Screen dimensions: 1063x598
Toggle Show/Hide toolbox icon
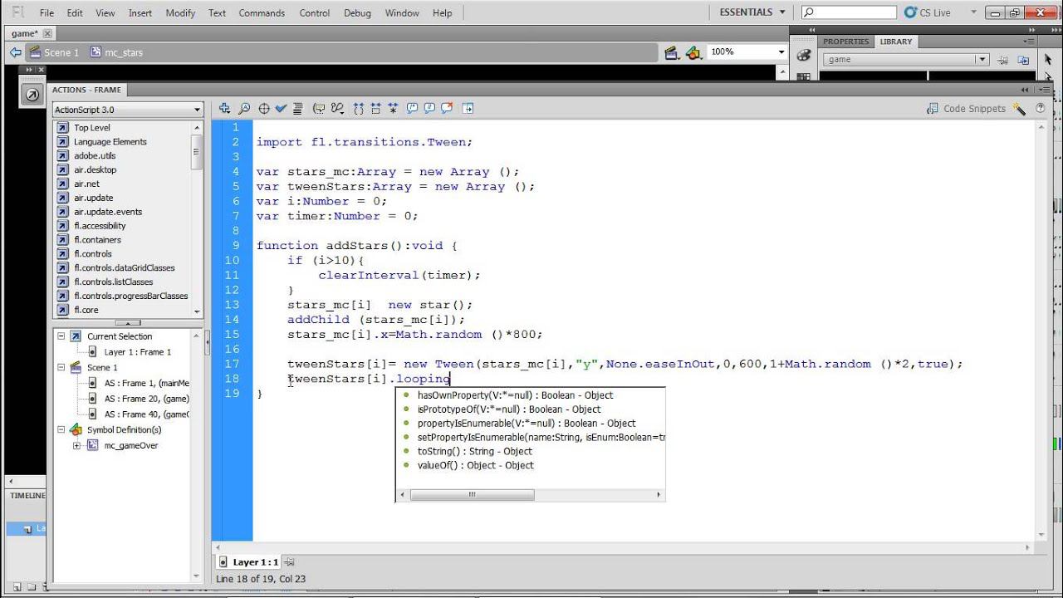pyautogui.click(x=468, y=108)
